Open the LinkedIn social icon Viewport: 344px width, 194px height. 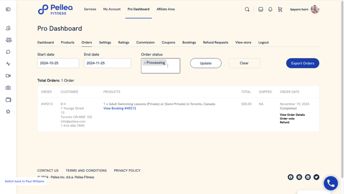308,177
